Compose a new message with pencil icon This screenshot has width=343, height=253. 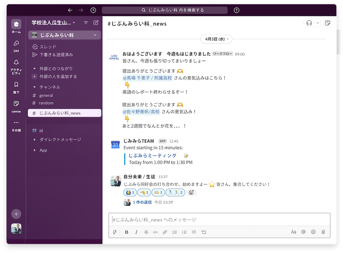pyautogui.click(x=96, y=23)
